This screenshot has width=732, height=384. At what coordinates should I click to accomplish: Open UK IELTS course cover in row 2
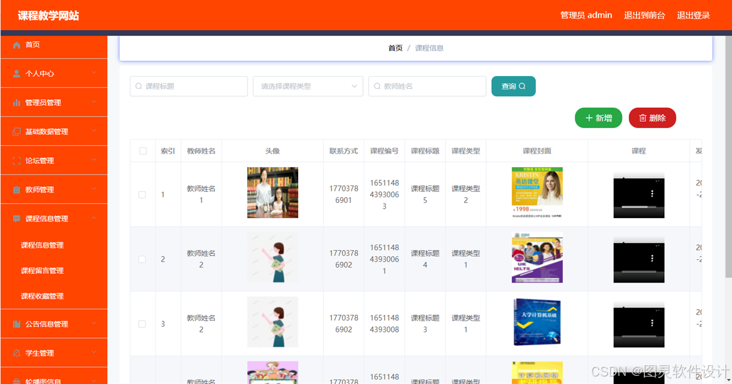click(537, 258)
